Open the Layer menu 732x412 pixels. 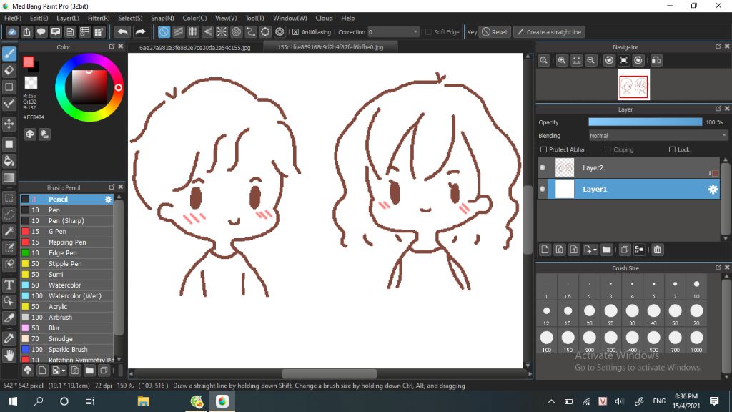68,18
